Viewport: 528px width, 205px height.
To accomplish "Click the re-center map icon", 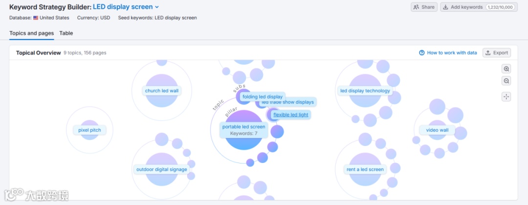I will (506, 97).
